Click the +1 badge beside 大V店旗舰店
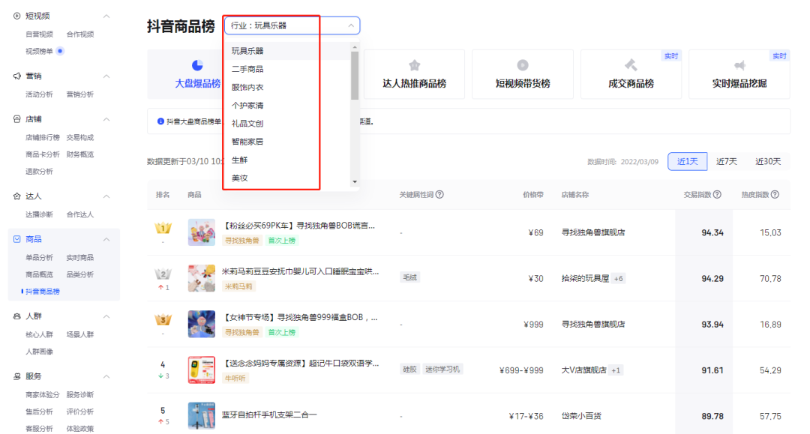The width and height of the screenshot is (810, 434). (615, 370)
